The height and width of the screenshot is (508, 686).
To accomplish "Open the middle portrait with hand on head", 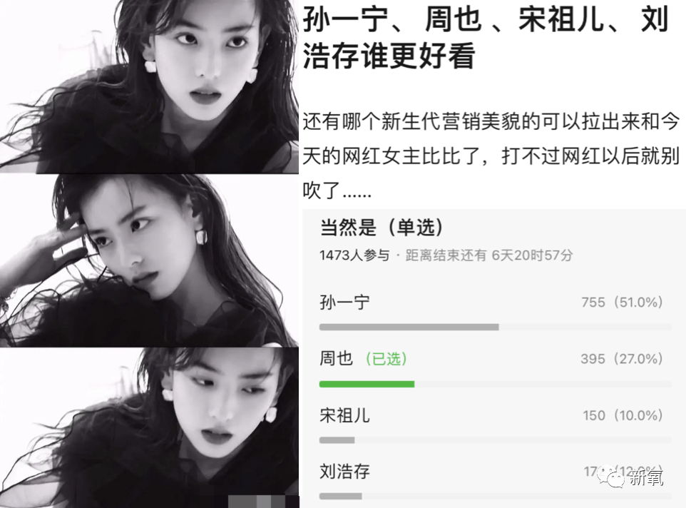I will pos(149,260).
